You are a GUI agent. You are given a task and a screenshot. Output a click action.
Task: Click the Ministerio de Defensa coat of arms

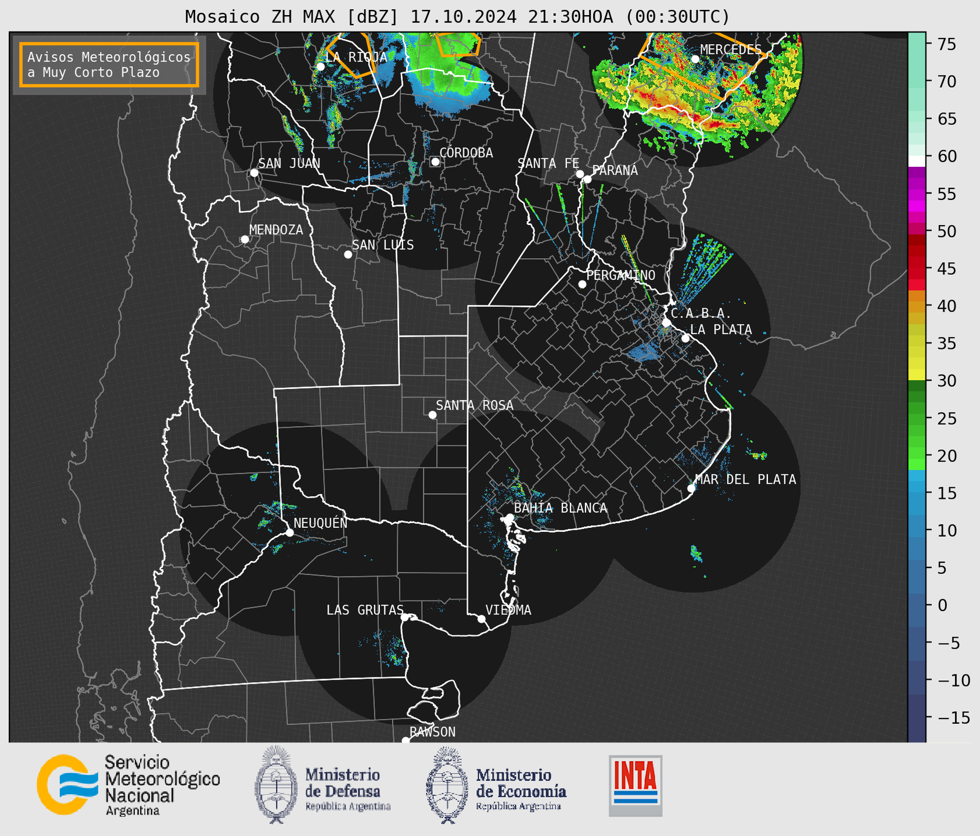point(276,785)
